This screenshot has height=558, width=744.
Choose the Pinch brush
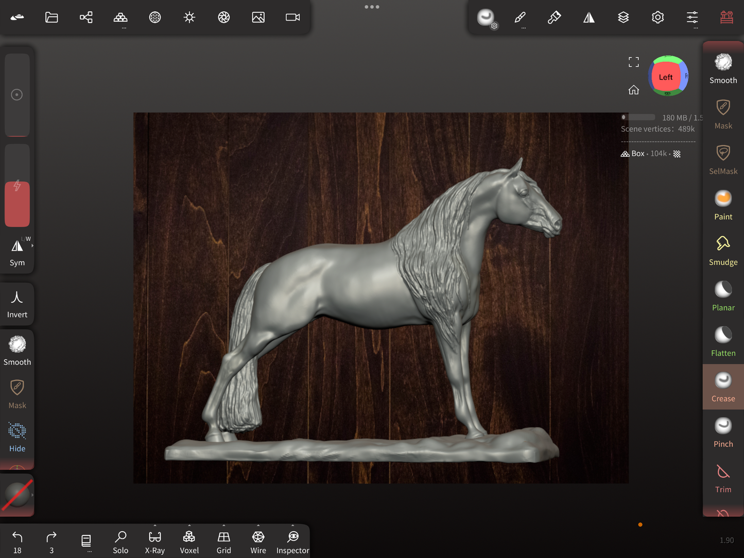(723, 432)
